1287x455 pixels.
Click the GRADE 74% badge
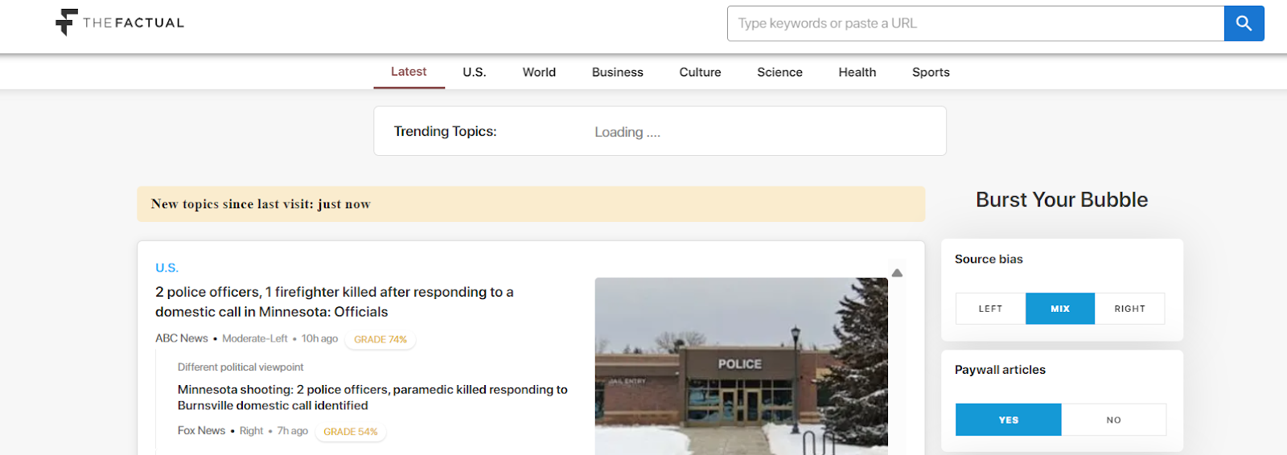coord(380,339)
